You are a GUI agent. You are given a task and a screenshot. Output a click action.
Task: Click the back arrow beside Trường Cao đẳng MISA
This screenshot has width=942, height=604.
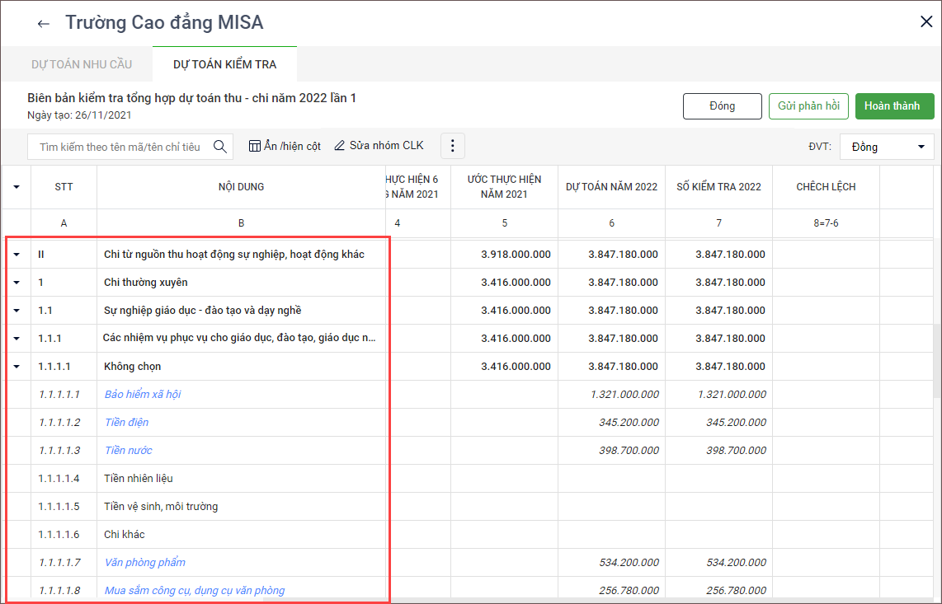tap(44, 24)
